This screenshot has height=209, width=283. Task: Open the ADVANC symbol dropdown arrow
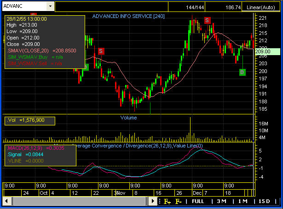click(50, 6)
